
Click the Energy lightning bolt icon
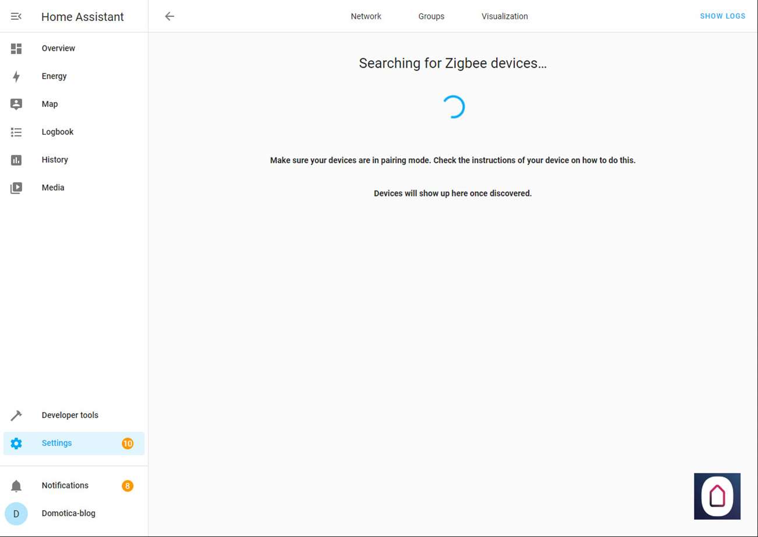point(16,76)
